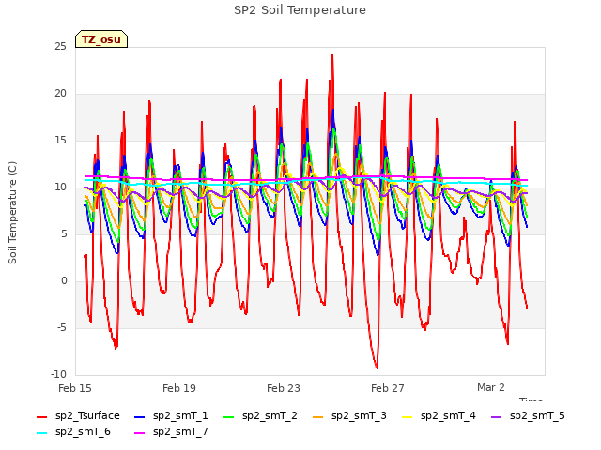Image resolution: width=601 pixels, height=450 pixels.
Task: Click the highest red Tsurface peak near 24
Action: point(332,56)
